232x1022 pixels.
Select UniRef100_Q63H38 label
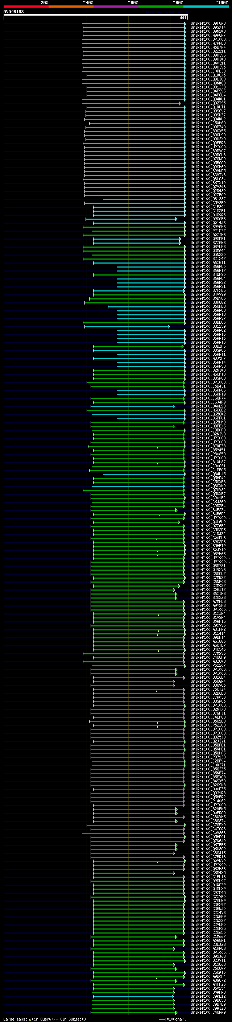208,869
